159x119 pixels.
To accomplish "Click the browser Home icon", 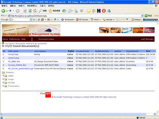I will point(35,11).
